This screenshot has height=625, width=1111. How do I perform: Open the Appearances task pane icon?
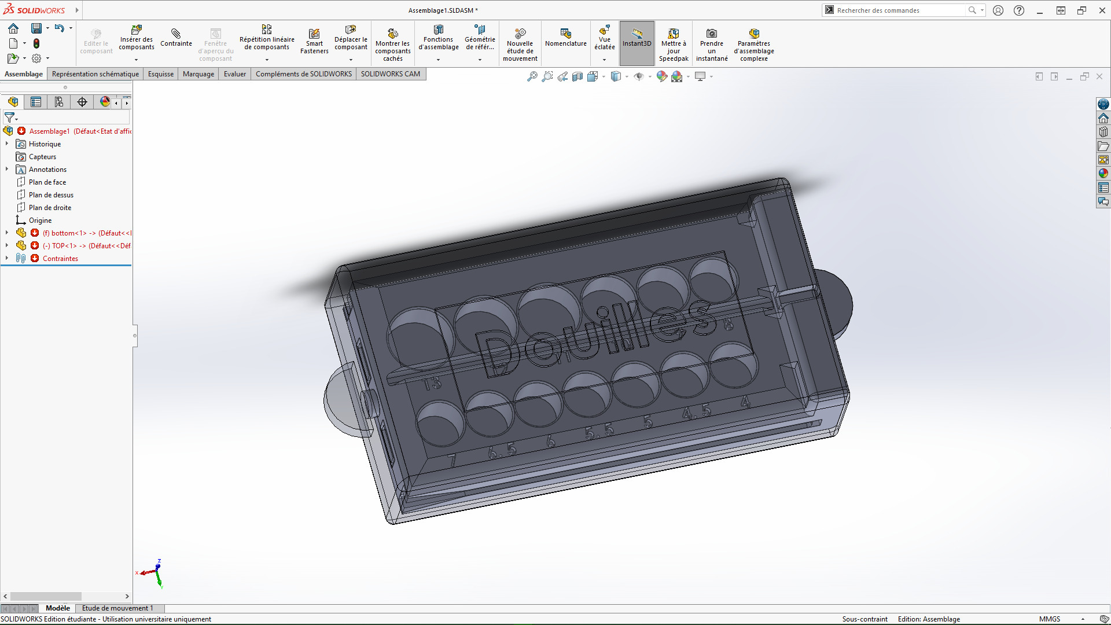[1103, 173]
